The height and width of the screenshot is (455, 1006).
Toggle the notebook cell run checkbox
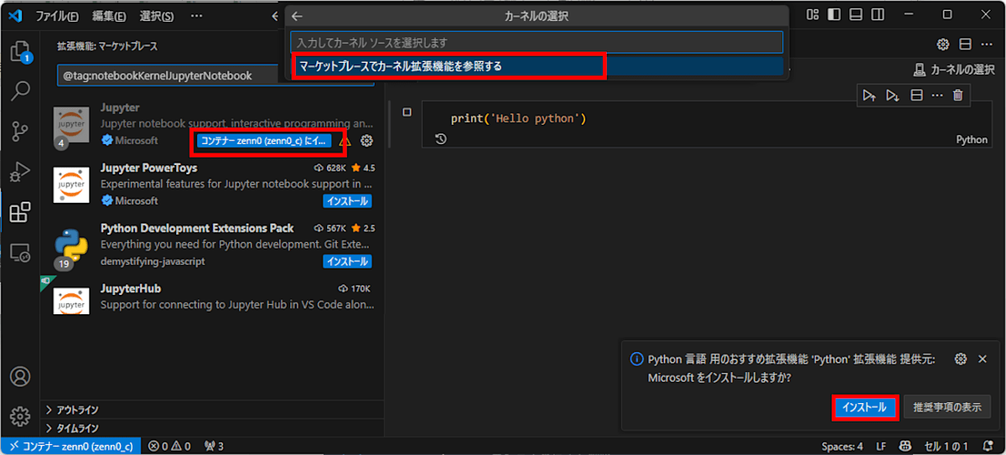pos(407,111)
